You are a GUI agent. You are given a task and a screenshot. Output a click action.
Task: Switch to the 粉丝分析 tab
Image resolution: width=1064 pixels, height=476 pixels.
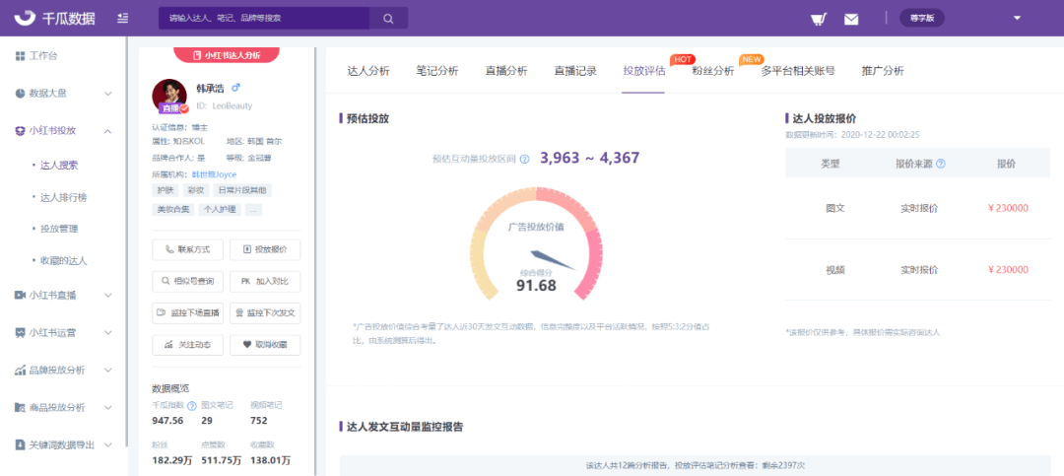(712, 71)
